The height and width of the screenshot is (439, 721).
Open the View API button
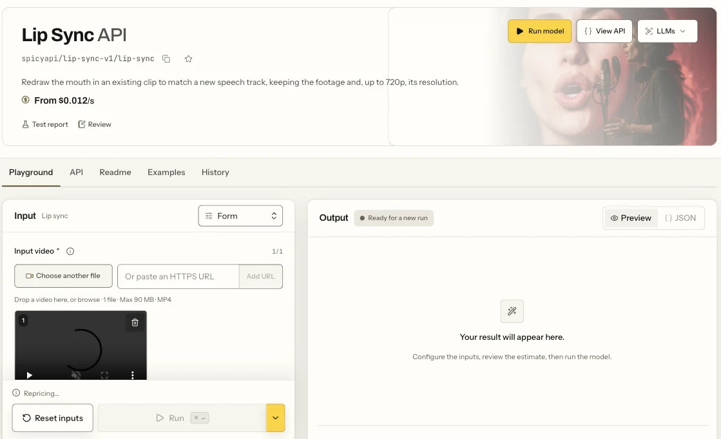[x=604, y=32]
